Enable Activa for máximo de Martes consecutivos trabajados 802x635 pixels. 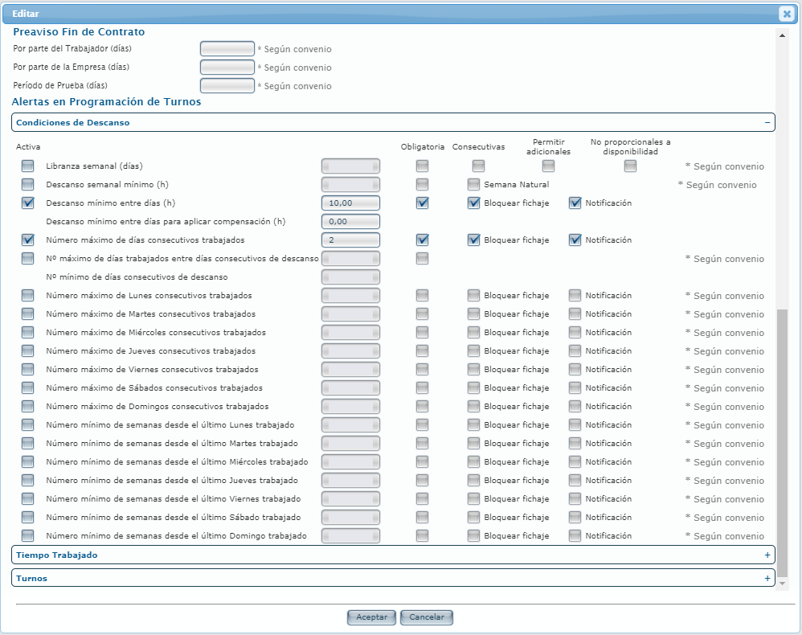(x=27, y=313)
